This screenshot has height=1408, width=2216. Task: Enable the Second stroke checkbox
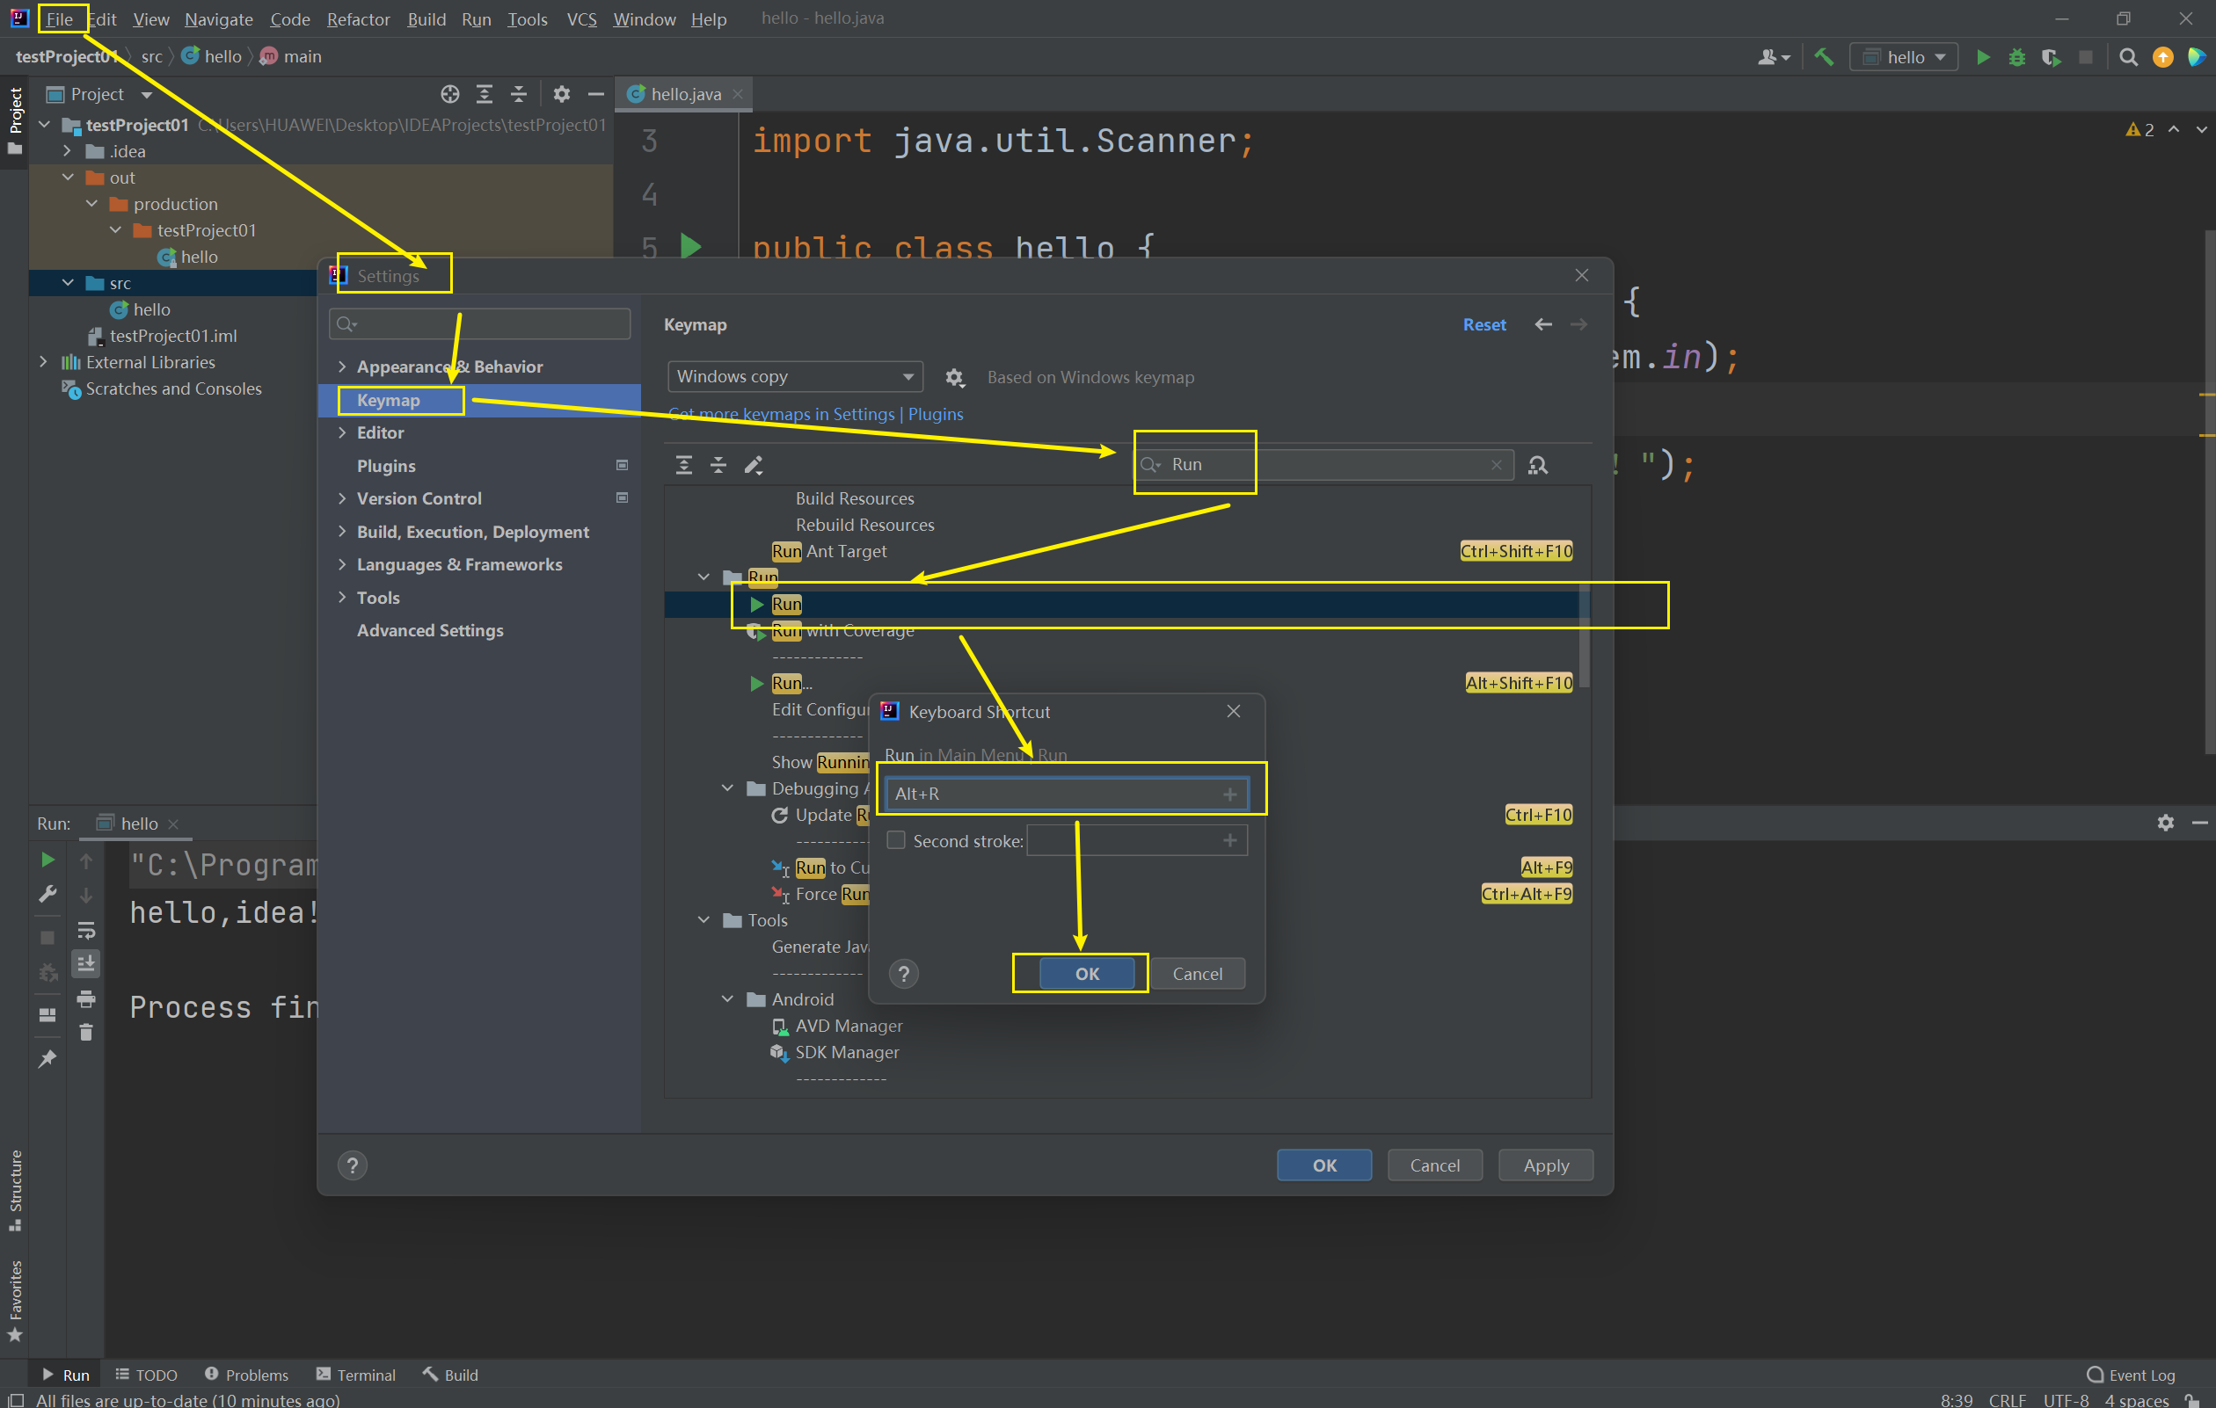(x=895, y=840)
